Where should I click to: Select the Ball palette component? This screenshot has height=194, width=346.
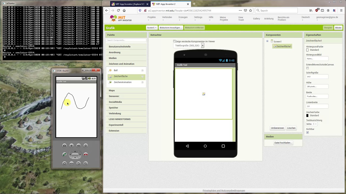coord(126,70)
